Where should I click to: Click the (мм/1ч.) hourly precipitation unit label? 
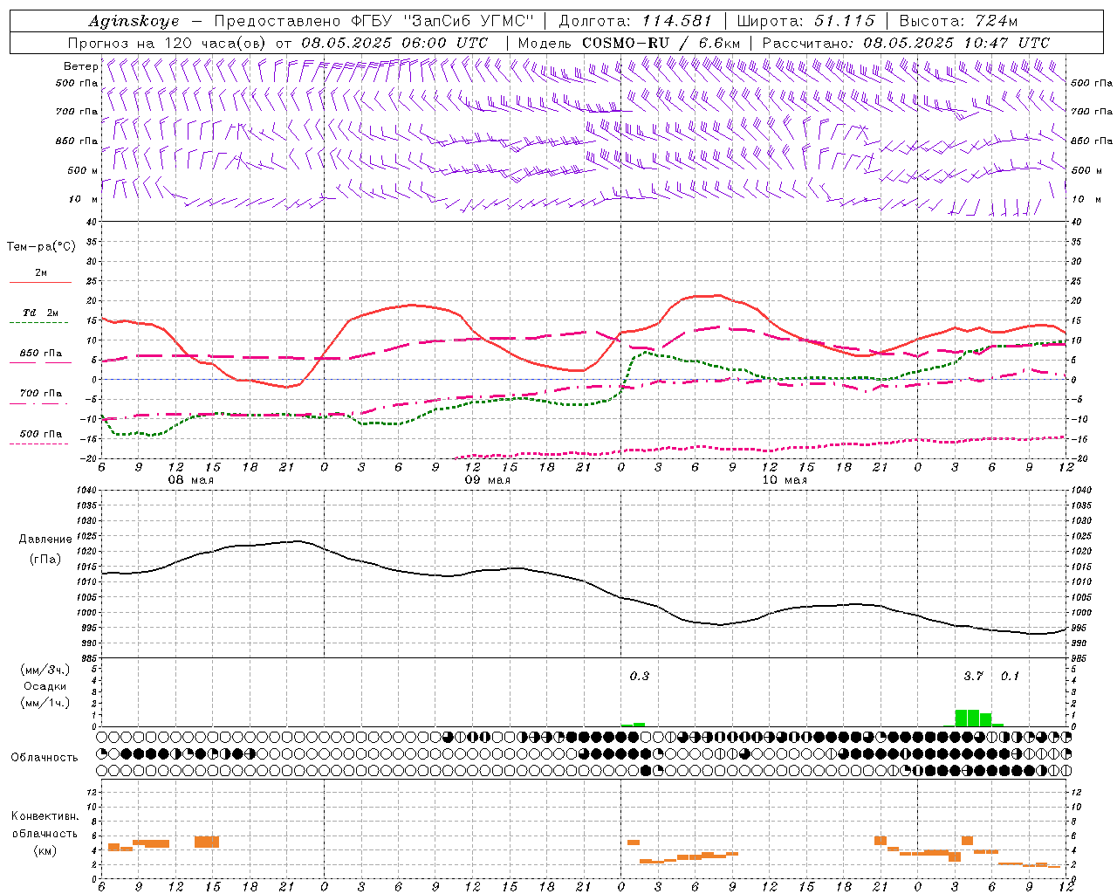point(45,703)
